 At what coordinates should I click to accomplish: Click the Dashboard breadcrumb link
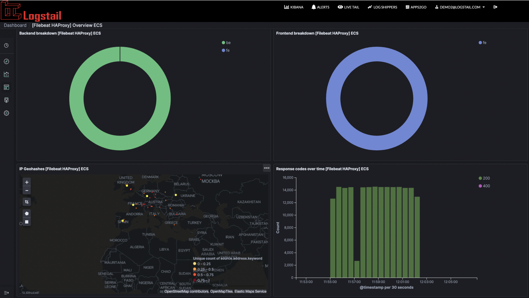click(15, 25)
